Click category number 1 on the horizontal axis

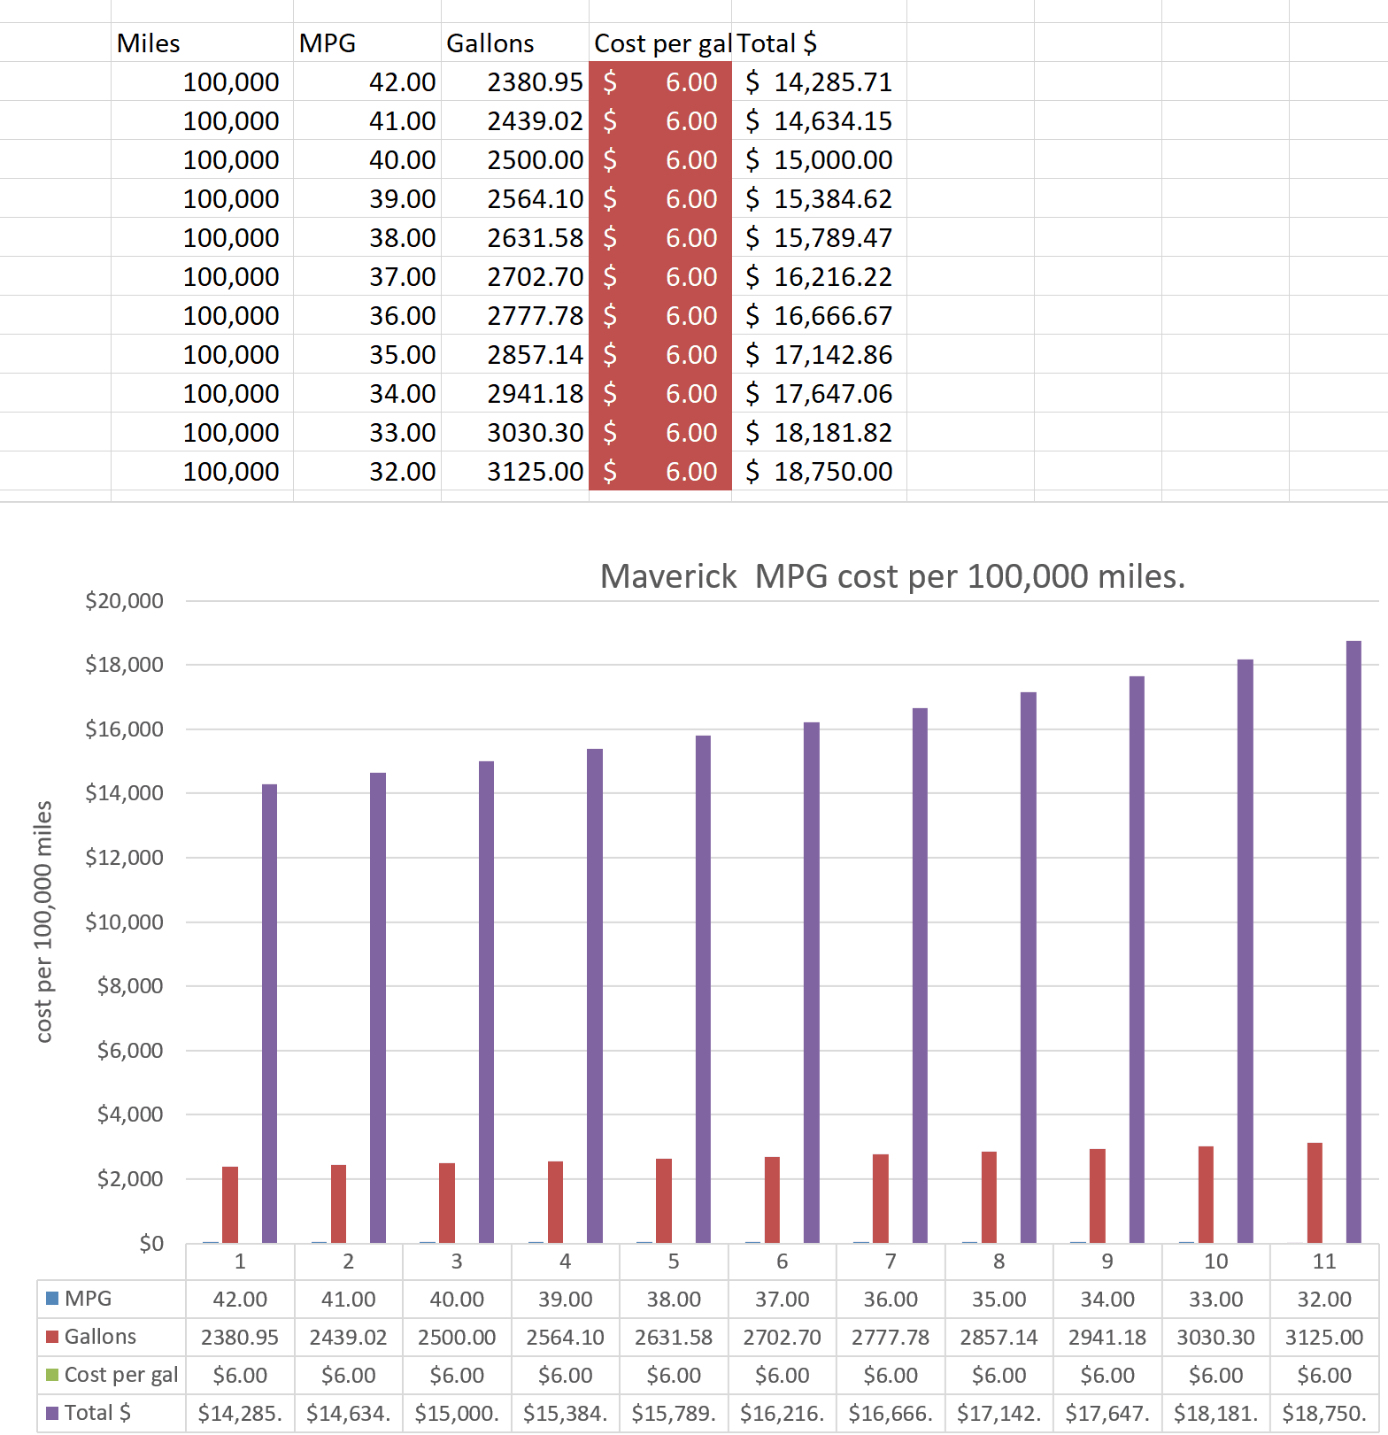click(240, 1261)
